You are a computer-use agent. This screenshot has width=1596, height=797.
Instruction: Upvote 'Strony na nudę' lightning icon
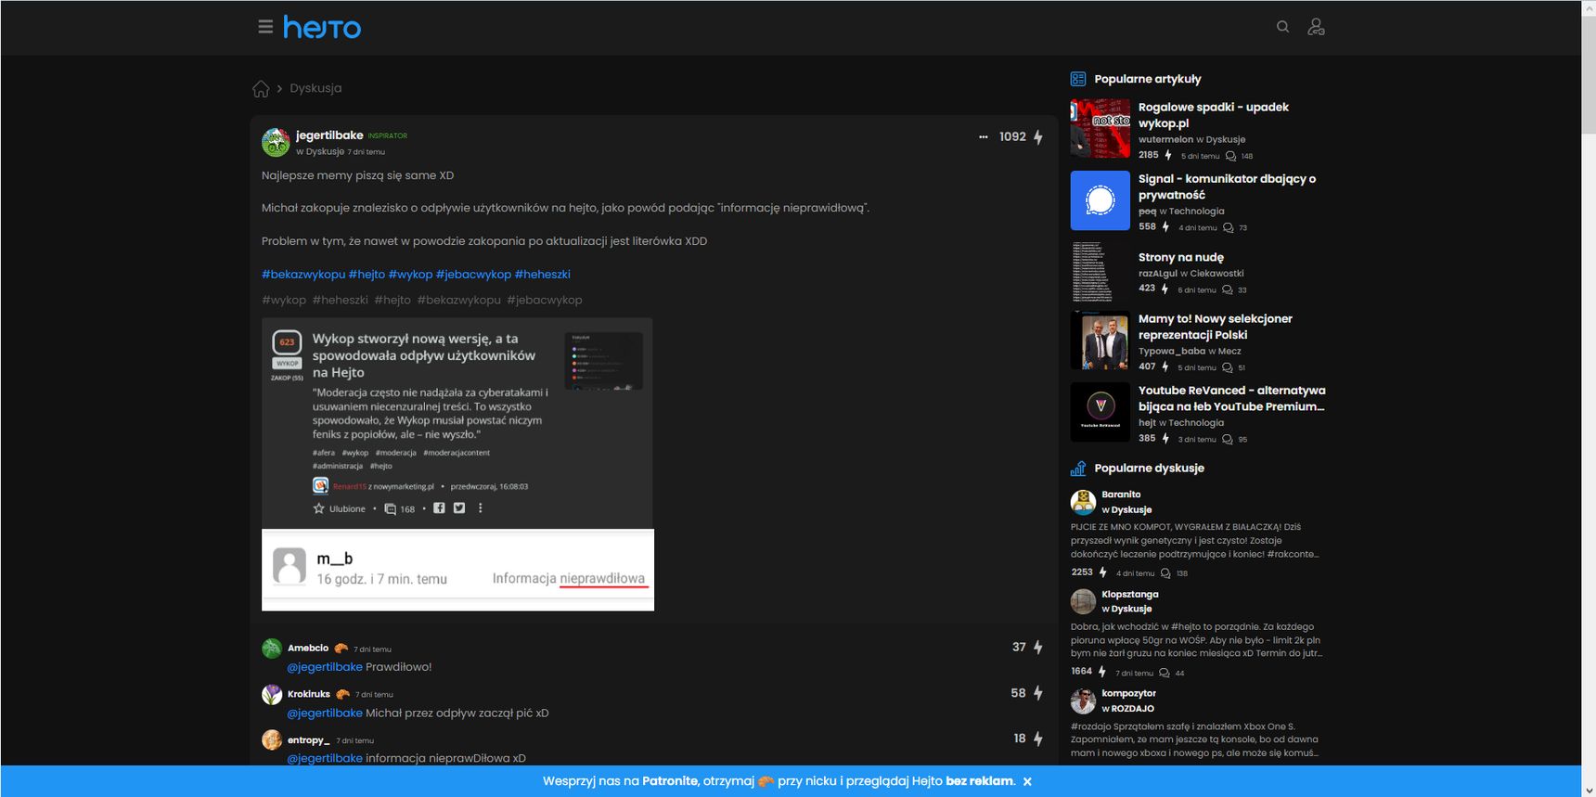point(1165,289)
